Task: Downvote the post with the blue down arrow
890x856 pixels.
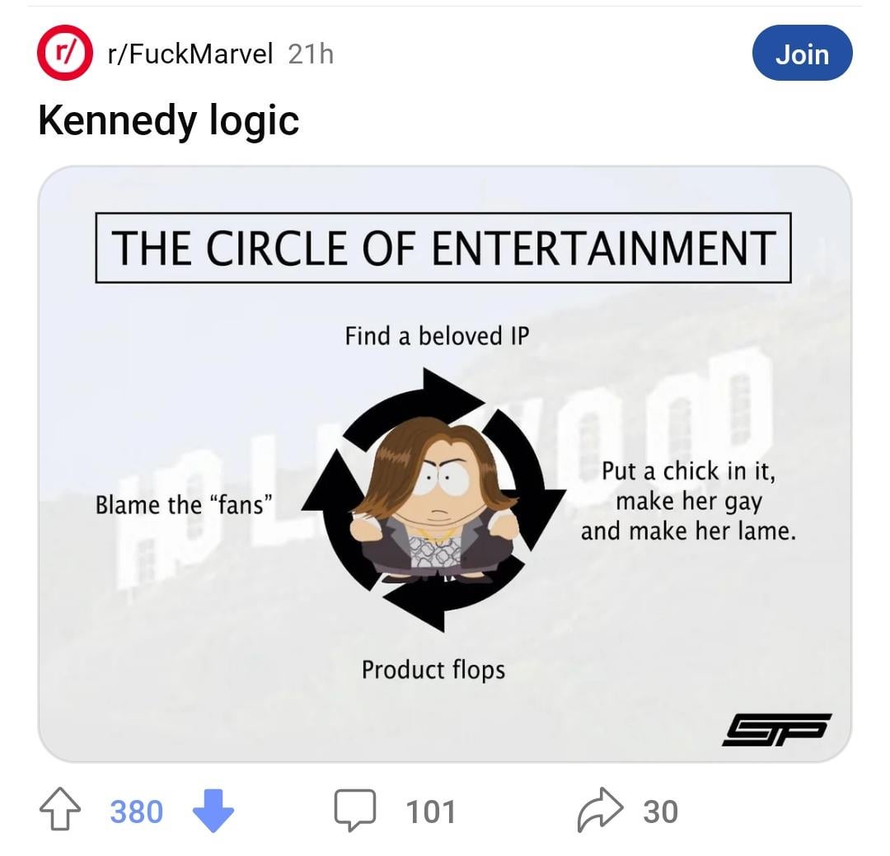Action: 213,812
